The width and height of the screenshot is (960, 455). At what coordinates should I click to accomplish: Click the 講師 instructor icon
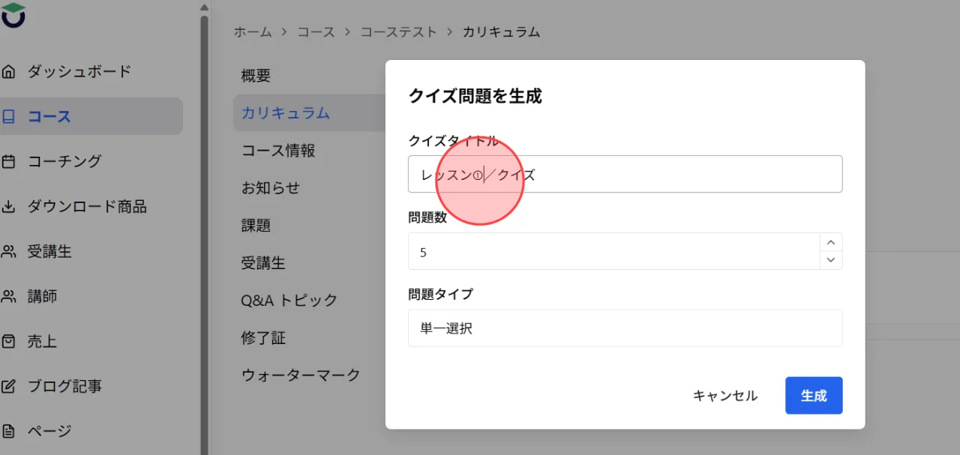(x=9, y=297)
